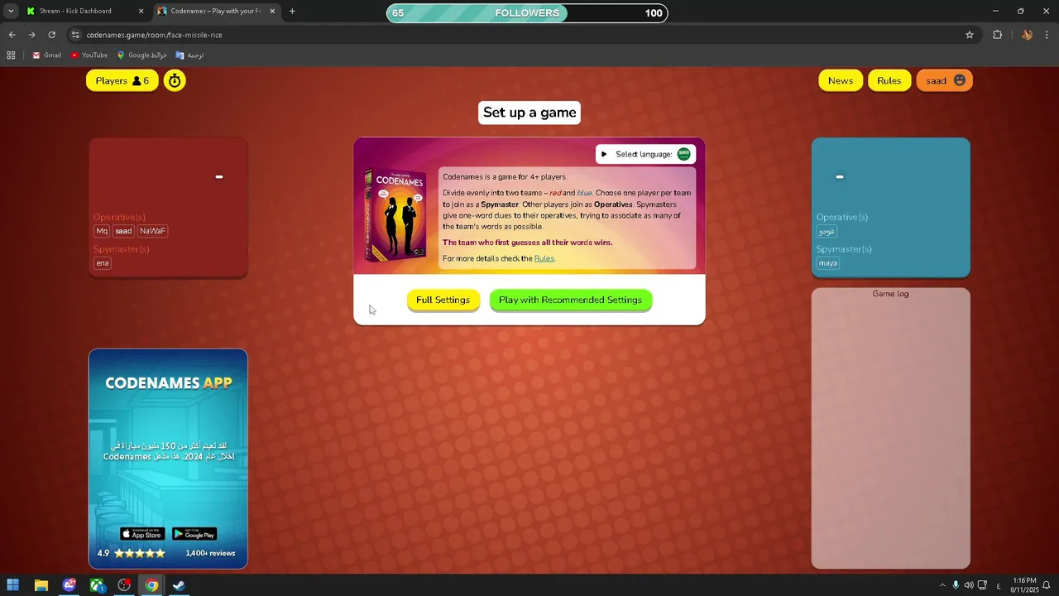Open the App Store download badge

tap(142, 534)
